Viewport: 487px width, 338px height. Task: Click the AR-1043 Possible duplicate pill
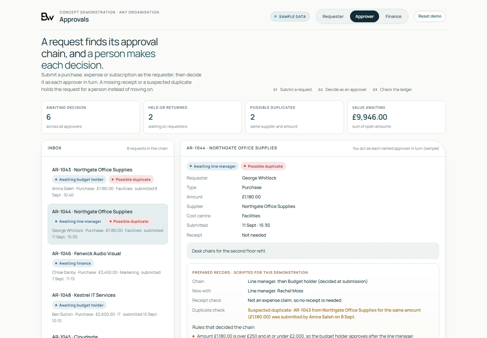coord(131,179)
